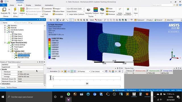Click the zoom icon in Graph animation toolbar
This screenshot has width=182, height=102.
click(110, 71)
